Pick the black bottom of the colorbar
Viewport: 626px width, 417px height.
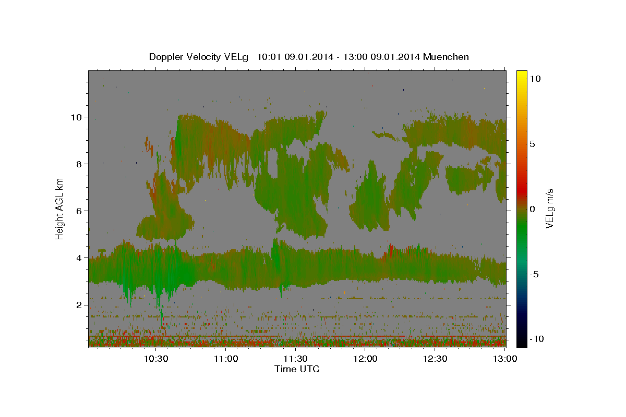coord(522,341)
